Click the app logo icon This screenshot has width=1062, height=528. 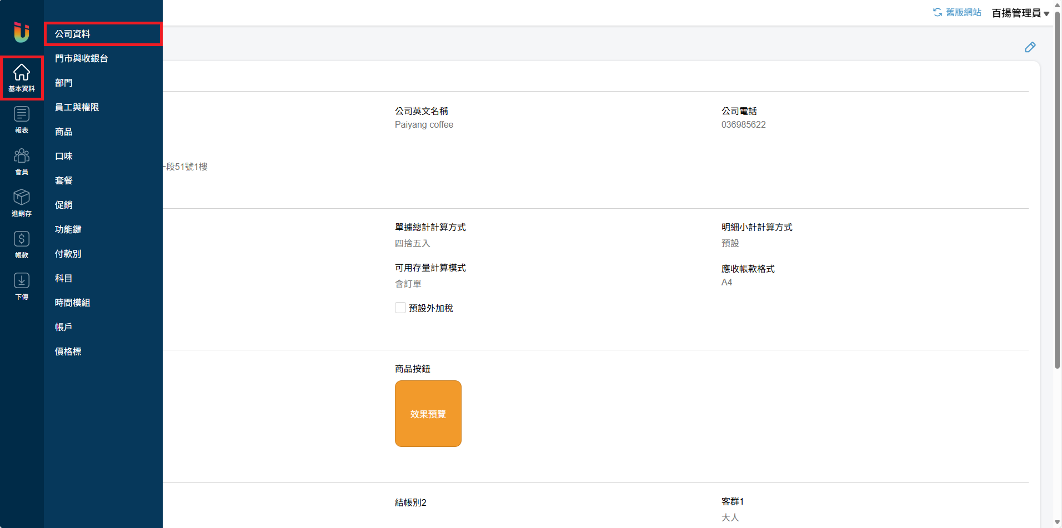22,32
